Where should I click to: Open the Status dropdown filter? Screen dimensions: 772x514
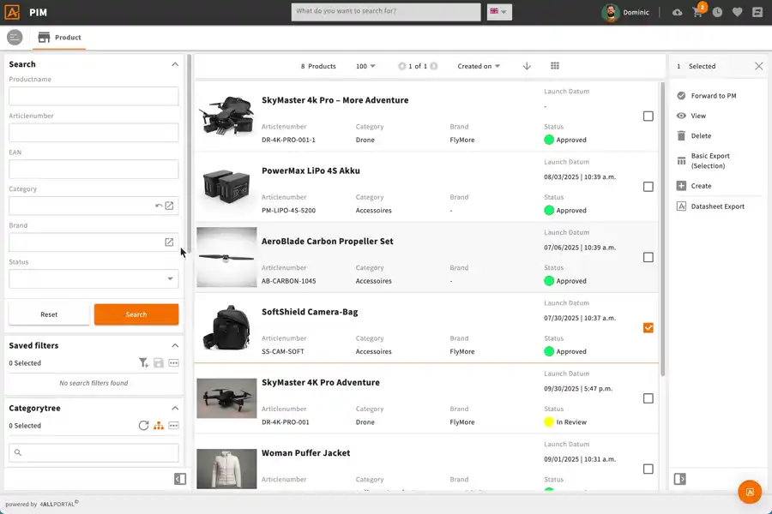(93, 278)
